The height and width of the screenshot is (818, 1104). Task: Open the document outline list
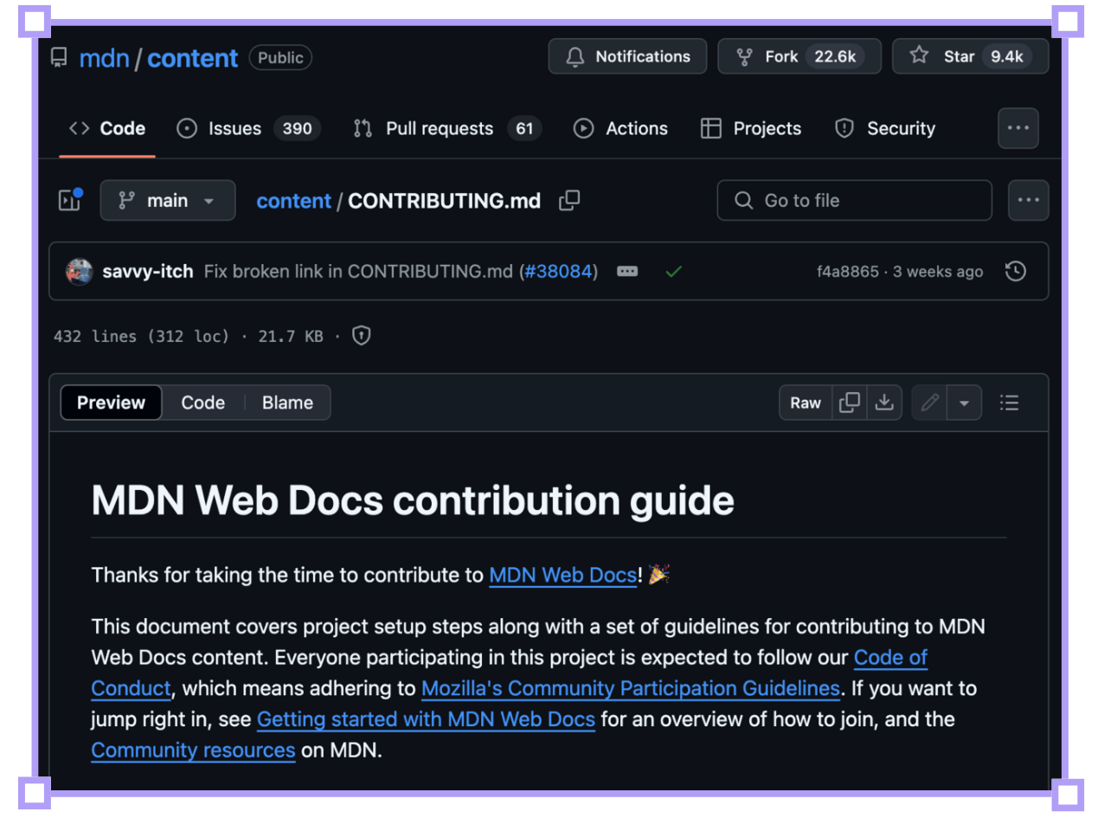tap(1009, 403)
